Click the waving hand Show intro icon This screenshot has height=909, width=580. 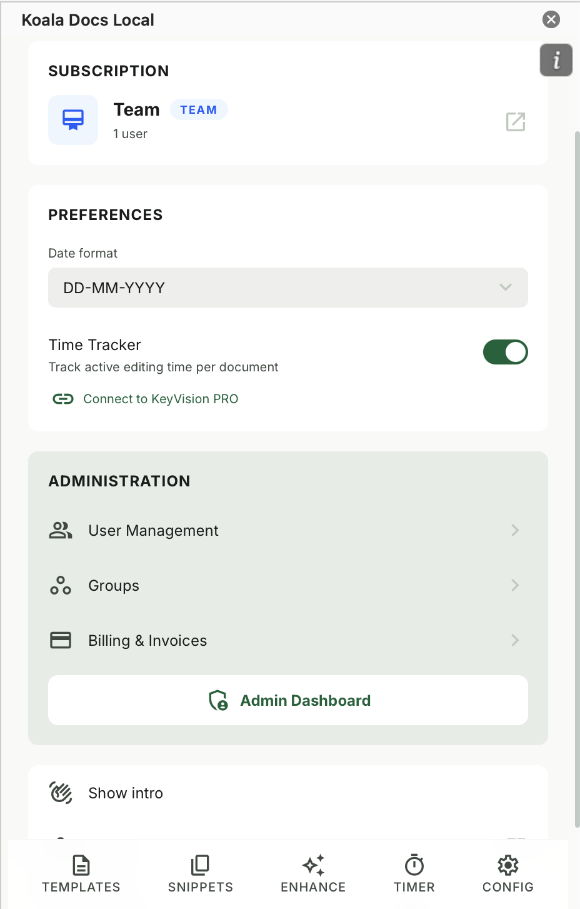(x=60, y=793)
